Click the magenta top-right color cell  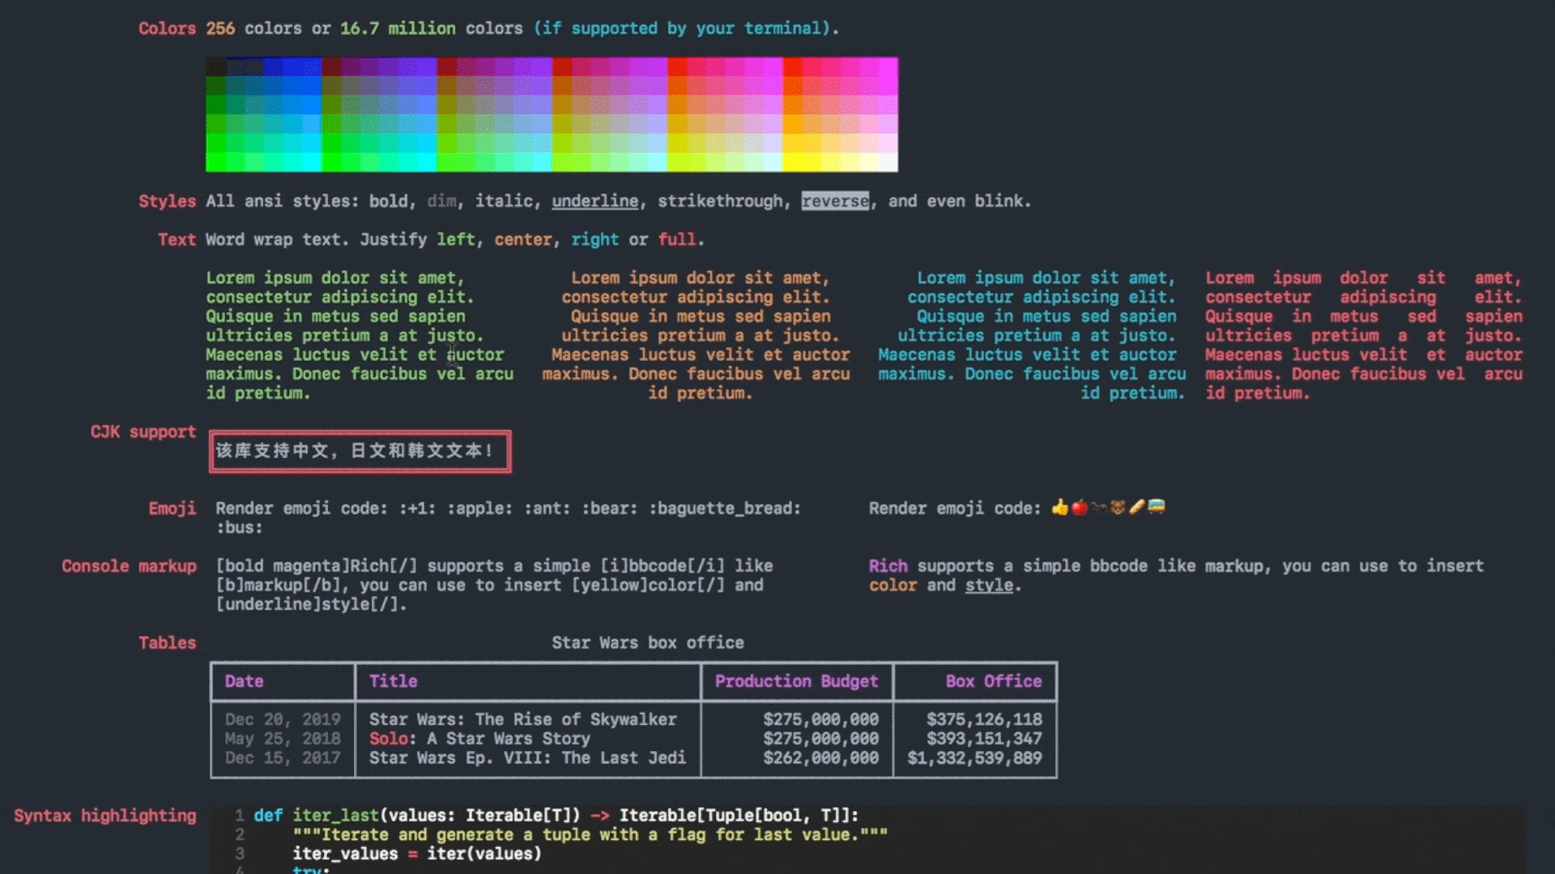[x=888, y=66]
